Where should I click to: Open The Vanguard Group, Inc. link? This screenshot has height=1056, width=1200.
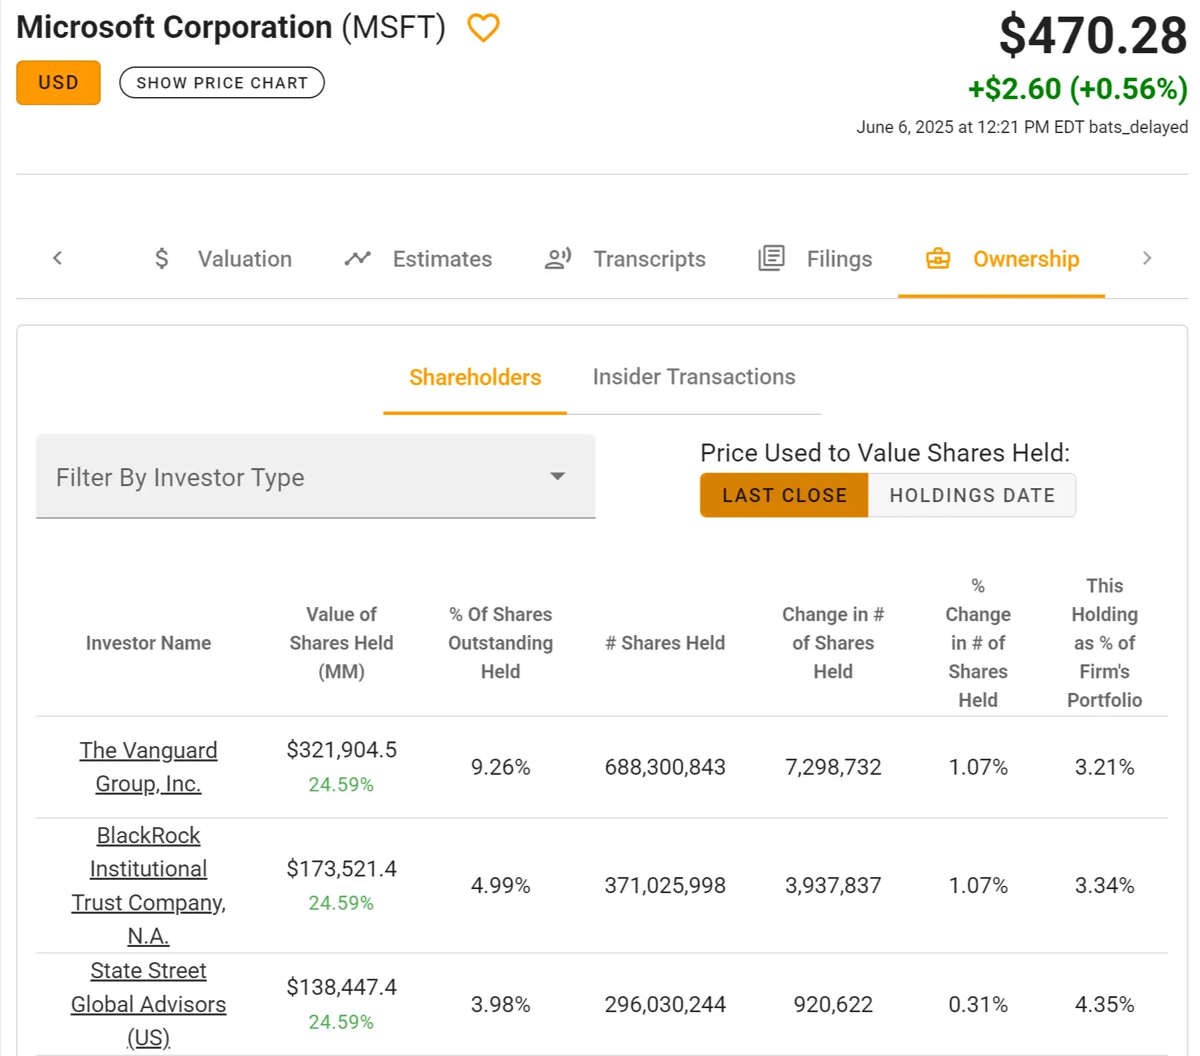coord(148,767)
